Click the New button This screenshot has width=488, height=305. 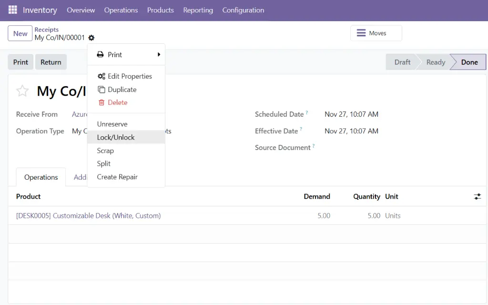tap(20, 33)
